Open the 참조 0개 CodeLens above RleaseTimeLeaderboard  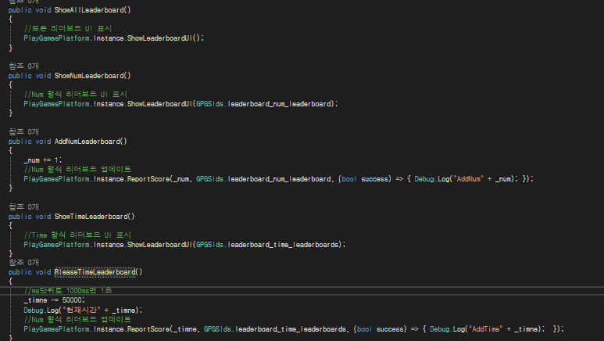[23, 262]
